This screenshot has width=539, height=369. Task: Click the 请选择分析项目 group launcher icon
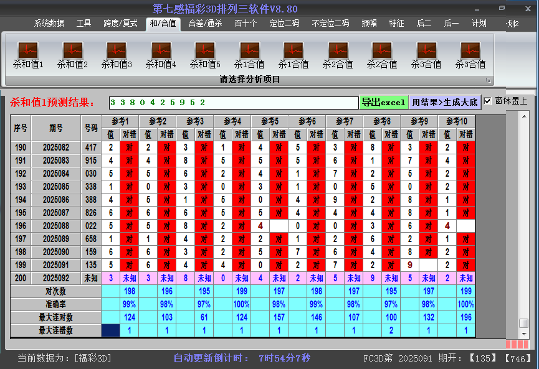(x=488, y=80)
